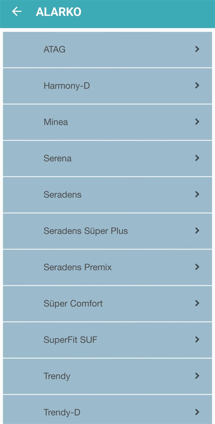The width and height of the screenshot is (215, 424).
Task: Choose the SuperFit SUF label
Action: coord(70,340)
